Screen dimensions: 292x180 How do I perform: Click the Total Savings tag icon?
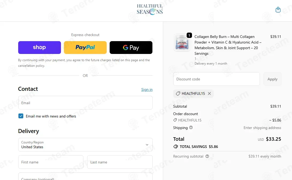click(x=175, y=147)
